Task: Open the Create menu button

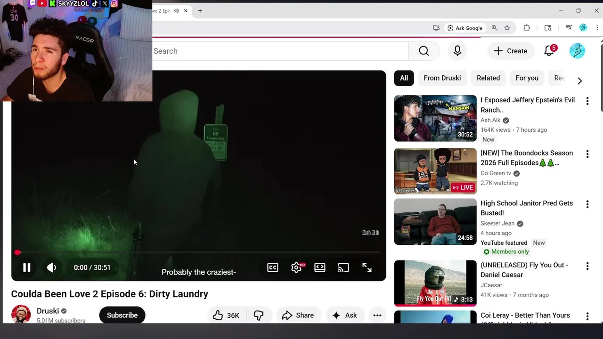Action: click(x=510, y=51)
